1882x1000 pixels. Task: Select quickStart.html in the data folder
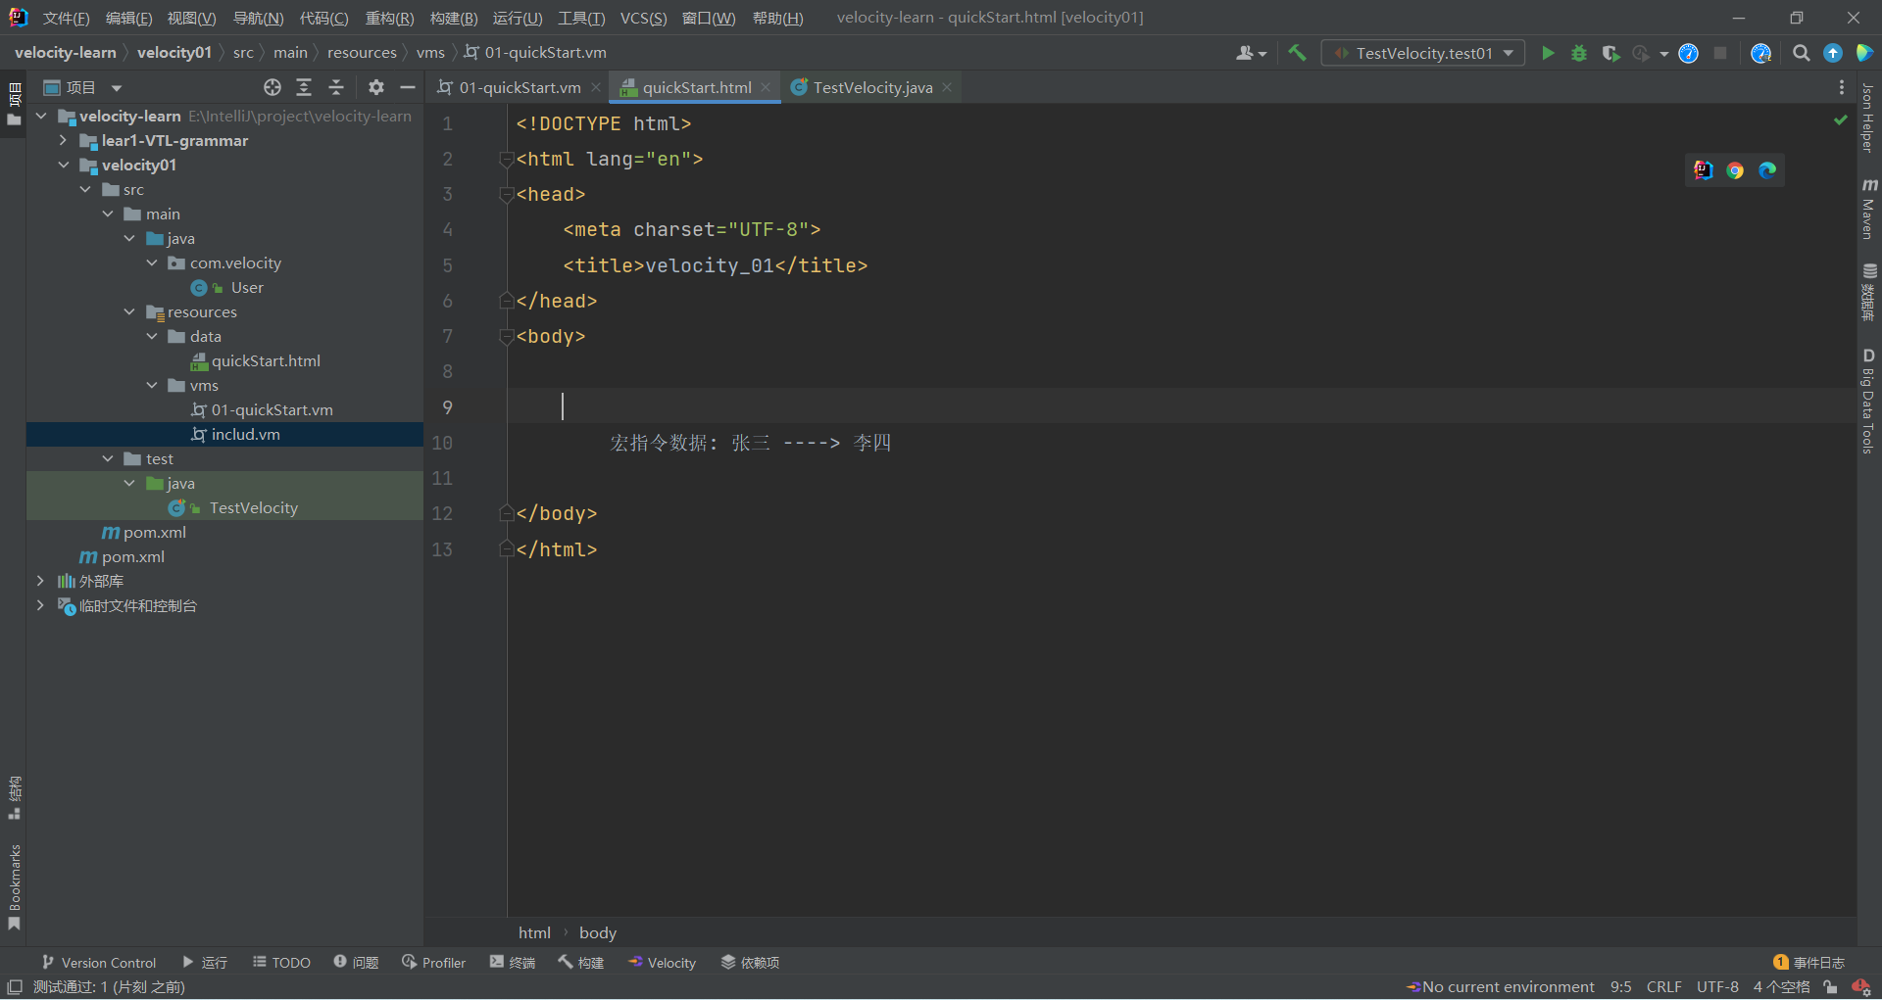click(266, 360)
